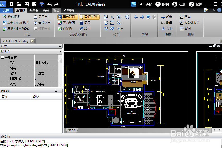Fit drawing to window icon
The image size is (222, 148).
tap(112, 23)
